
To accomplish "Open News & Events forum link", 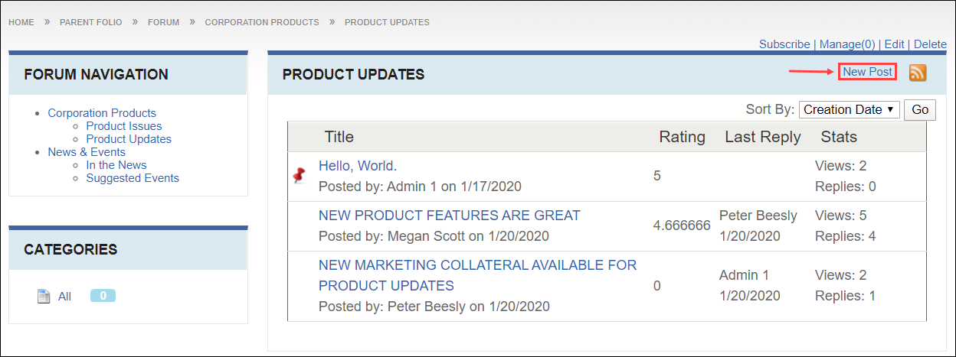I will [x=87, y=152].
